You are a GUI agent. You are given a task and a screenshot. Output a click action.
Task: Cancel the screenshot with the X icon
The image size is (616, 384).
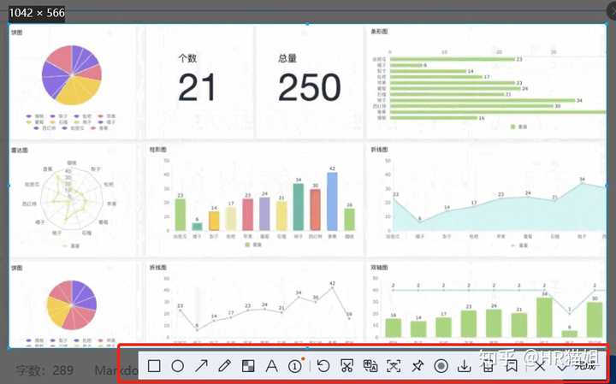coord(540,366)
